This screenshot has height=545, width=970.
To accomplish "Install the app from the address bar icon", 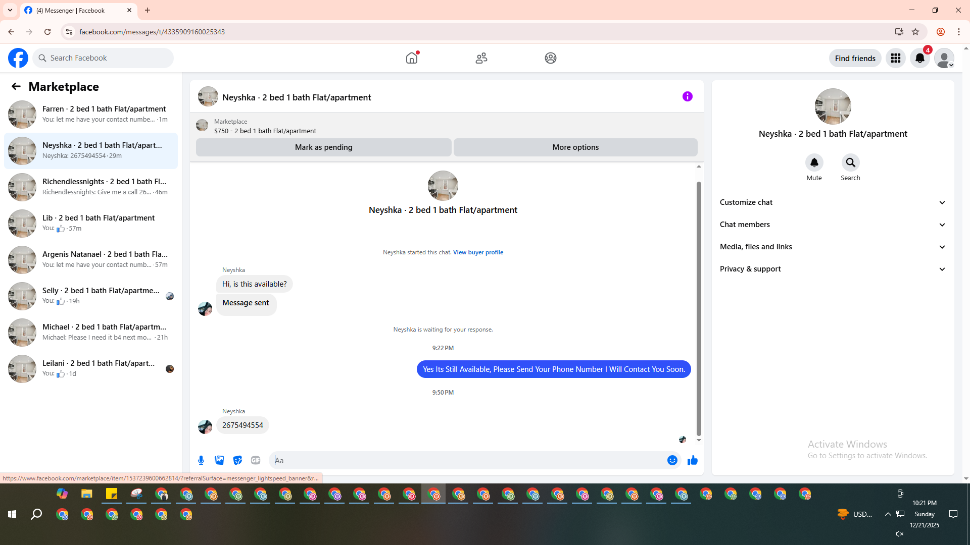I will pos(899,32).
